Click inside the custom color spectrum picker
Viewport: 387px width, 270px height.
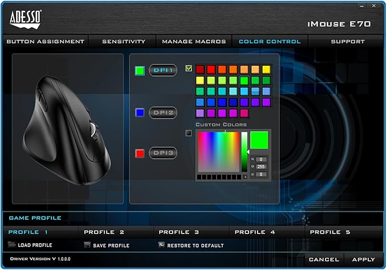click(219, 152)
